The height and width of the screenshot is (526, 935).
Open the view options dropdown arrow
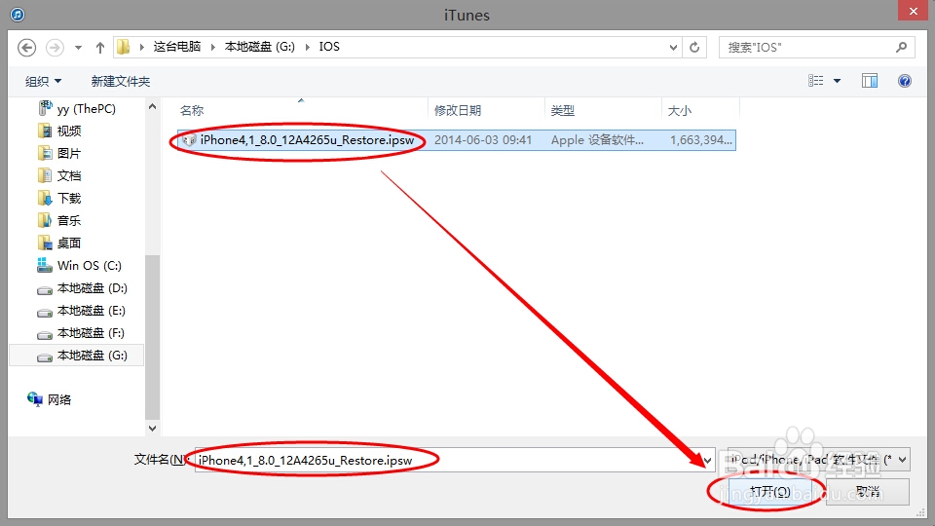[x=837, y=81]
